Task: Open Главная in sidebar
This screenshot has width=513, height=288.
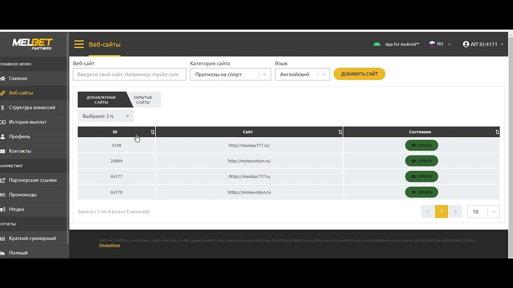Action: [34, 78]
